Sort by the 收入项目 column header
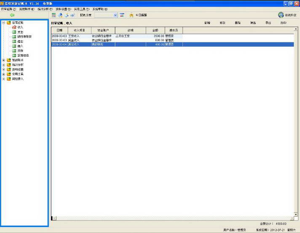This screenshot has height=233, width=300. tap(80, 30)
